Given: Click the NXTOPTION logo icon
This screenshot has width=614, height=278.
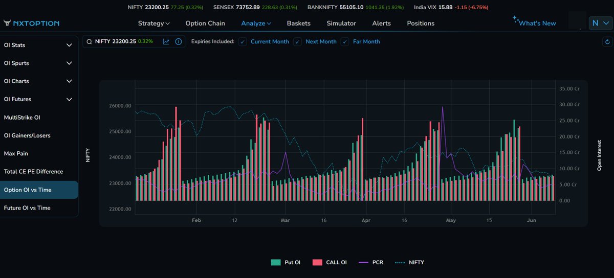Looking at the screenshot, I should pyautogui.click(x=7, y=23).
